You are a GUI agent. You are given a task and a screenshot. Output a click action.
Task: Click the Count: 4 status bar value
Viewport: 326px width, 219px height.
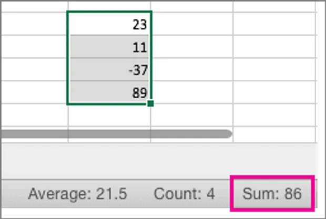coord(184,193)
